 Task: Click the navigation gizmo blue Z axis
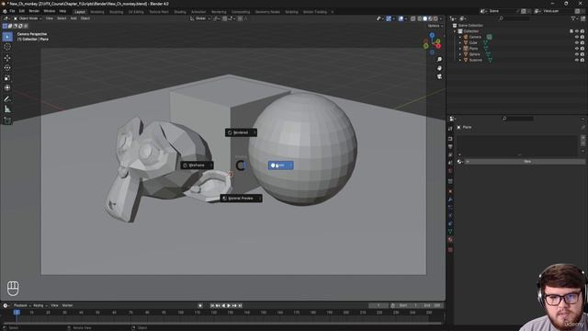click(x=432, y=35)
